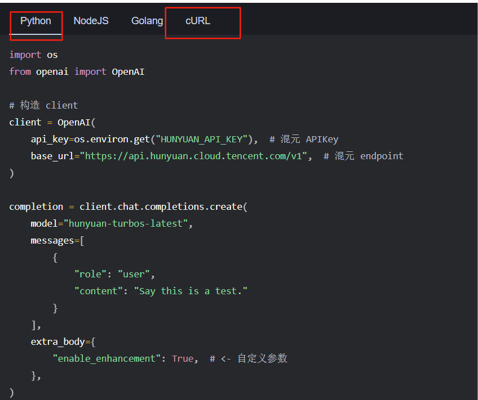Place cursor on "import os" line

coord(33,55)
